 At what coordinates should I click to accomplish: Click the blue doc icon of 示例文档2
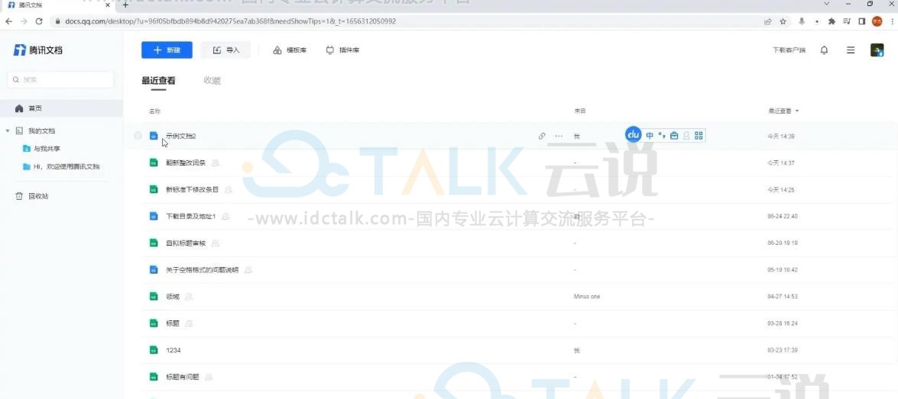click(154, 136)
